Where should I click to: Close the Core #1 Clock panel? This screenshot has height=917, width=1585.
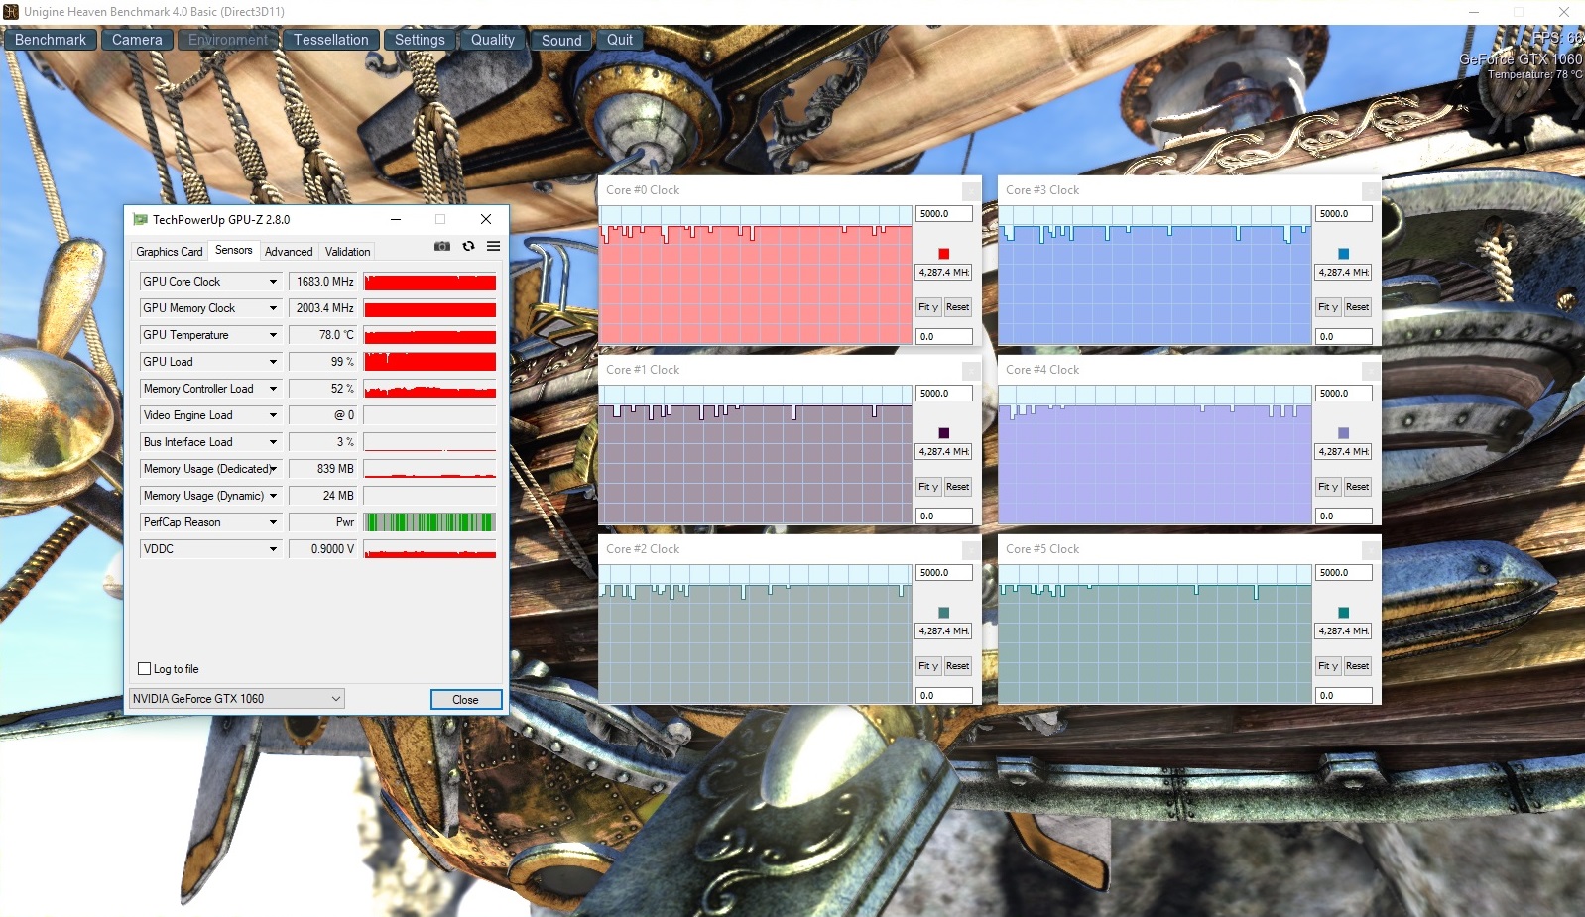(971, 370)
